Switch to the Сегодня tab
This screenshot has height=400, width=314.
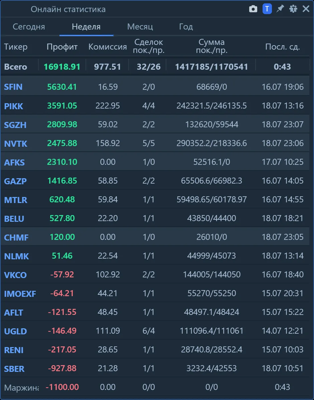point(29,26)
